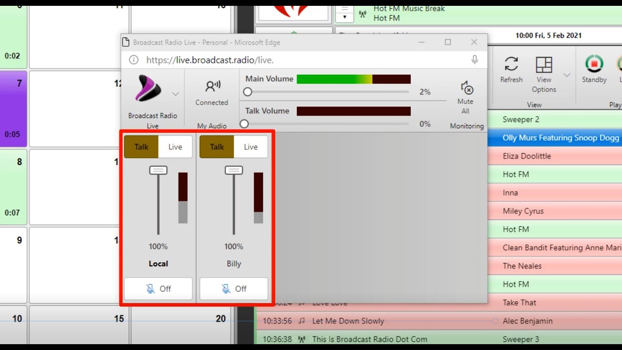622x350 pixels.
Task: Click music note icon on Let Me Down Slowly
Action: (302, 321)
